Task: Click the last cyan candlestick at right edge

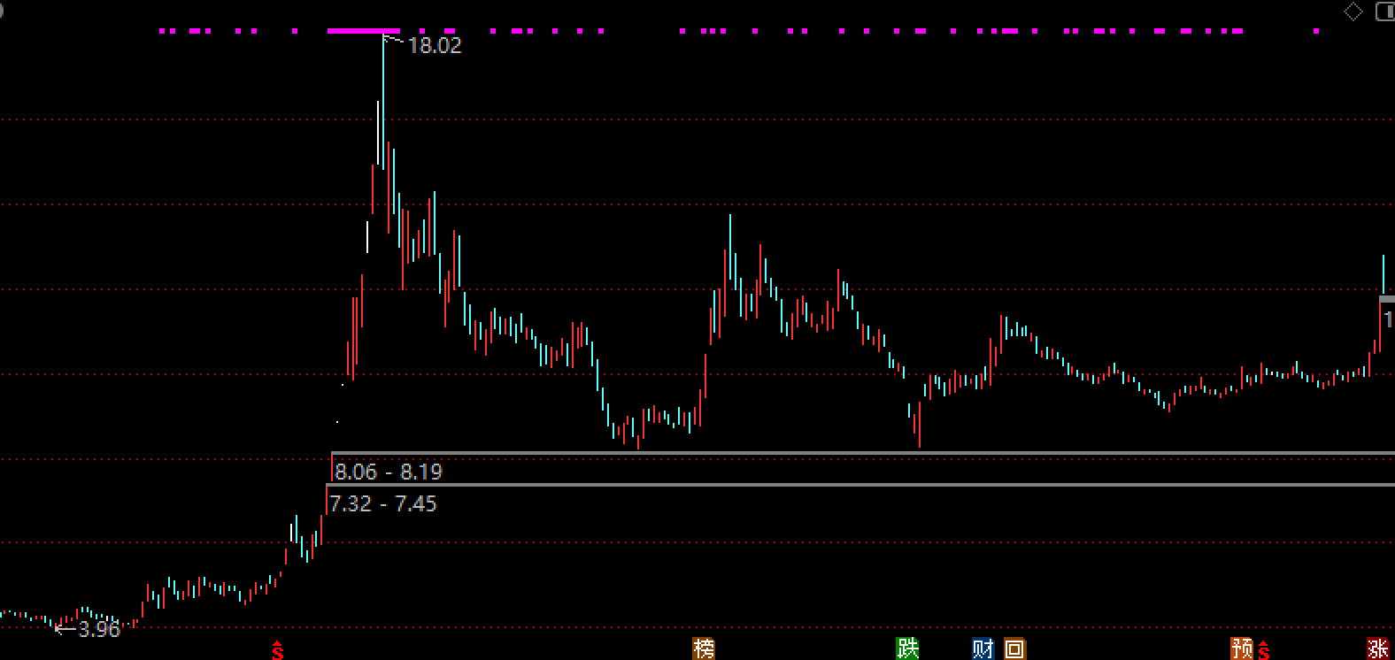Action: tap(1383, 274)
